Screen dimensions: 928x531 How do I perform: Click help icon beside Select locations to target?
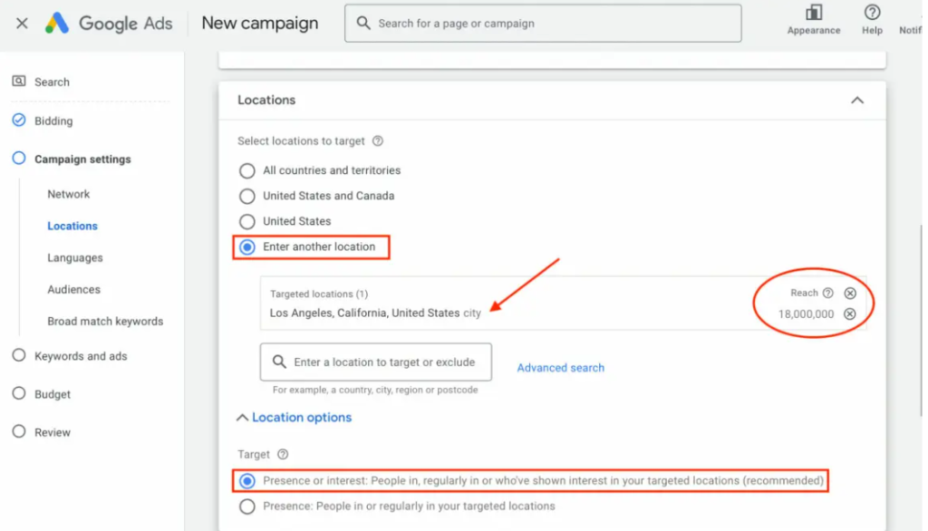coord(378,140)
